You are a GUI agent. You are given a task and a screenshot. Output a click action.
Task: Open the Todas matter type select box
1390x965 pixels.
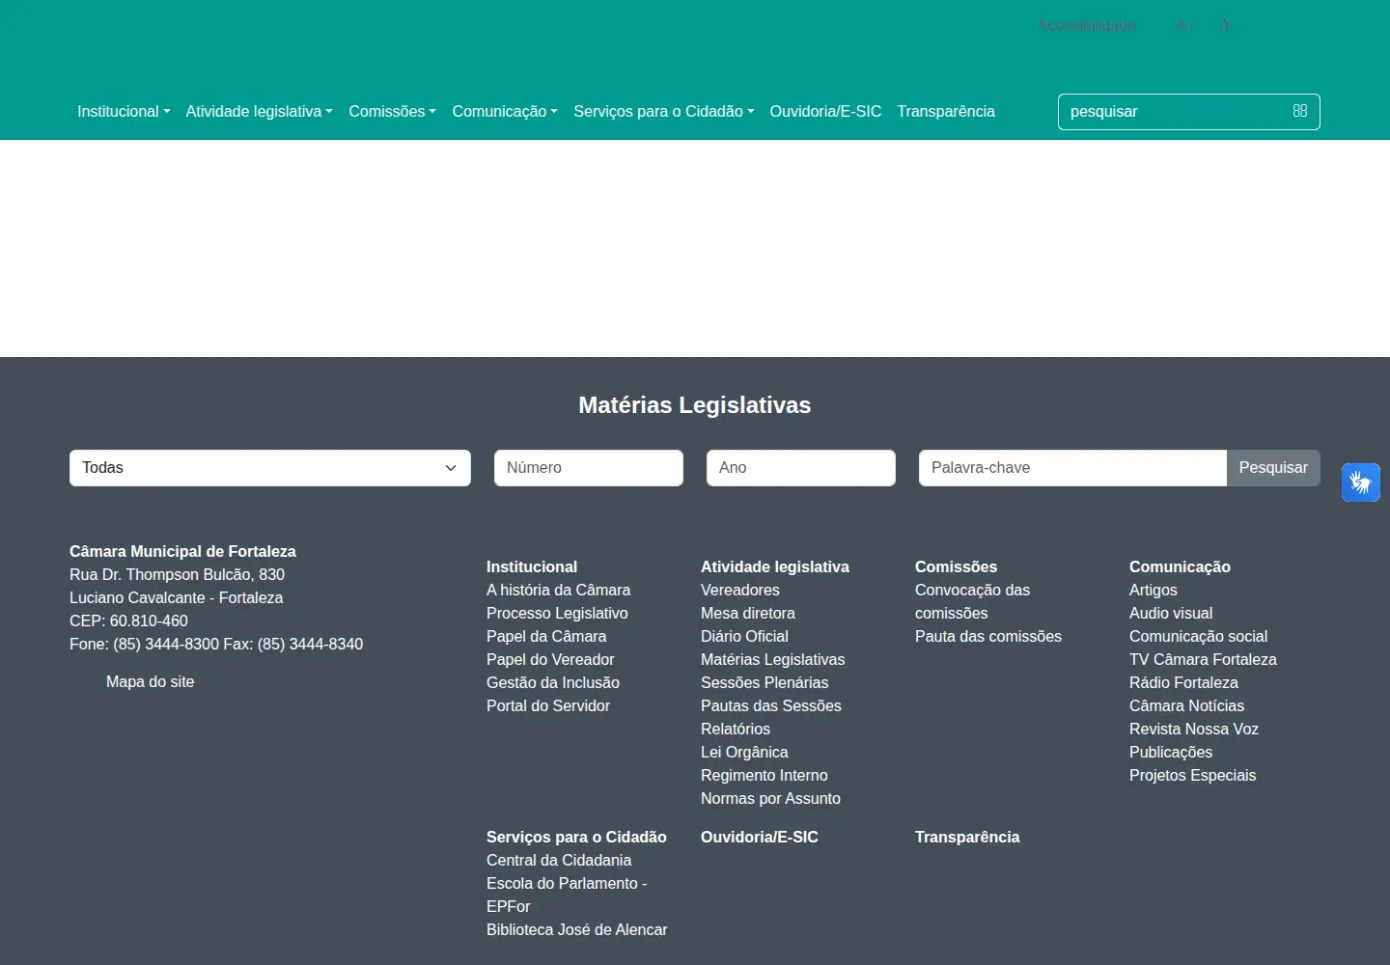point(270,468)
